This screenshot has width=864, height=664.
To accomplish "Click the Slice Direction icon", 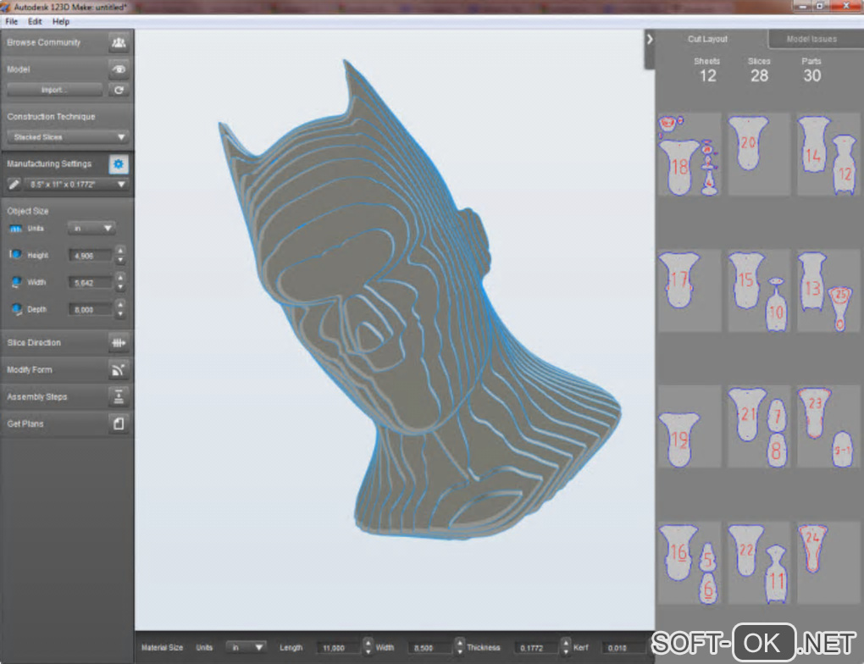I will pos(119,342).
